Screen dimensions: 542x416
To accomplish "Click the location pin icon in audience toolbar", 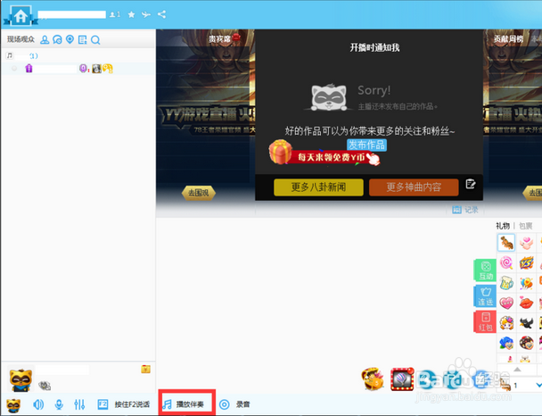I will tap(70, 39).
